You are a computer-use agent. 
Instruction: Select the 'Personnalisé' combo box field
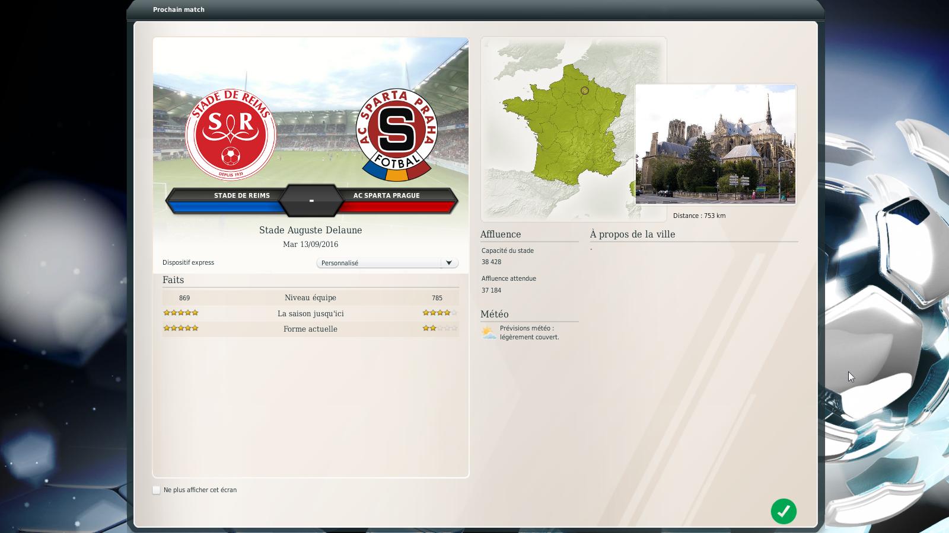(x=387, y=263)
